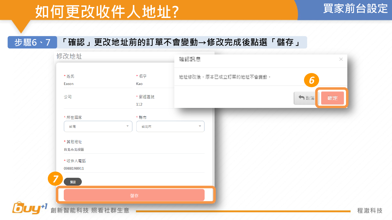Close the 確認訊息 dialog with the X

[341, 59]
